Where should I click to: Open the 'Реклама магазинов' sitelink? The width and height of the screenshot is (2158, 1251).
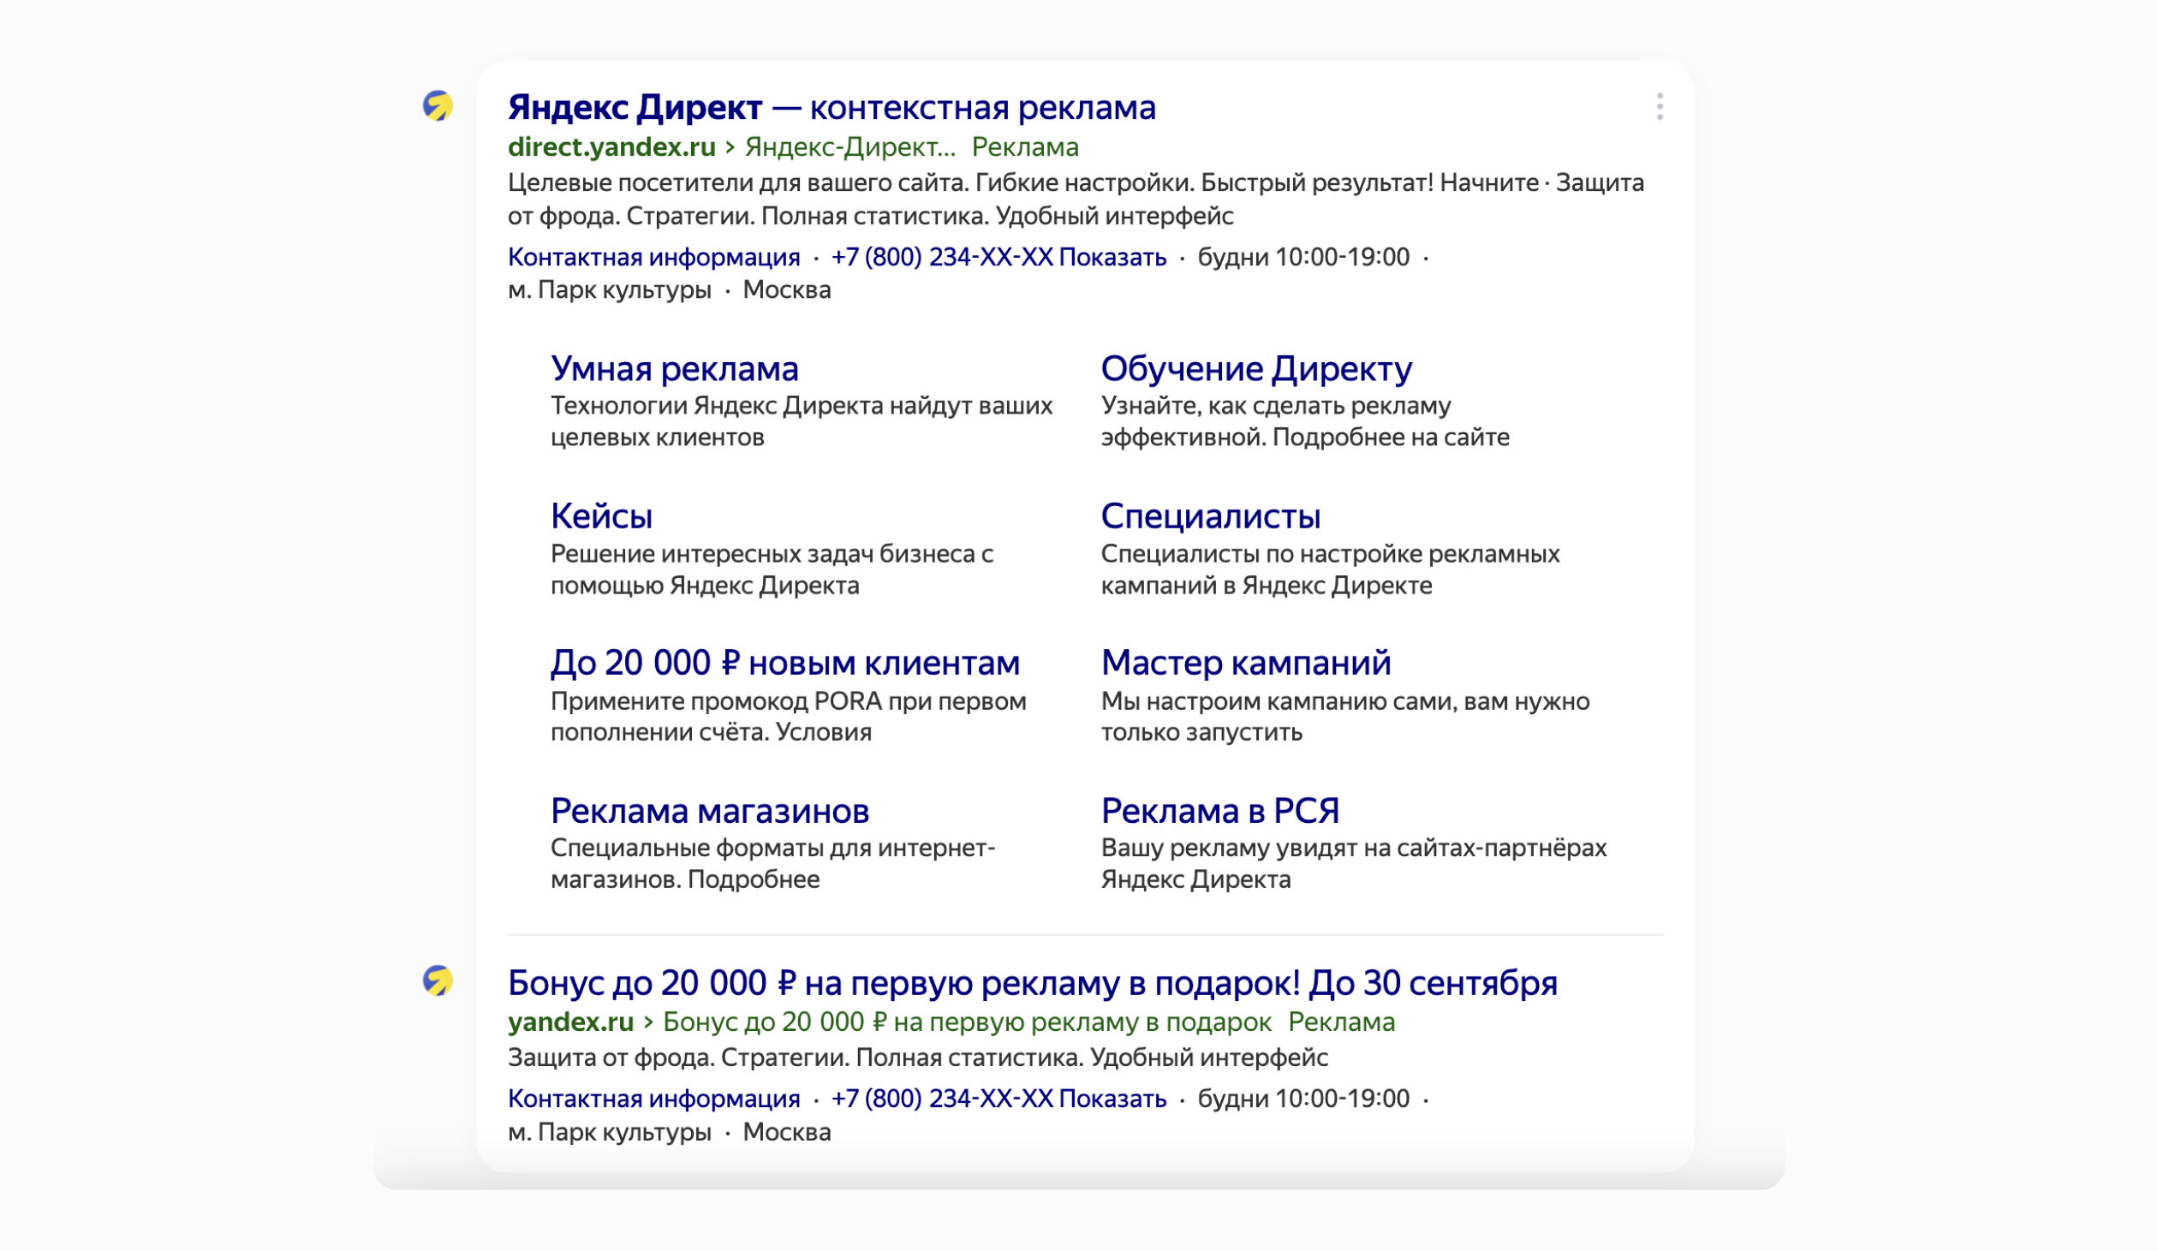710,810
